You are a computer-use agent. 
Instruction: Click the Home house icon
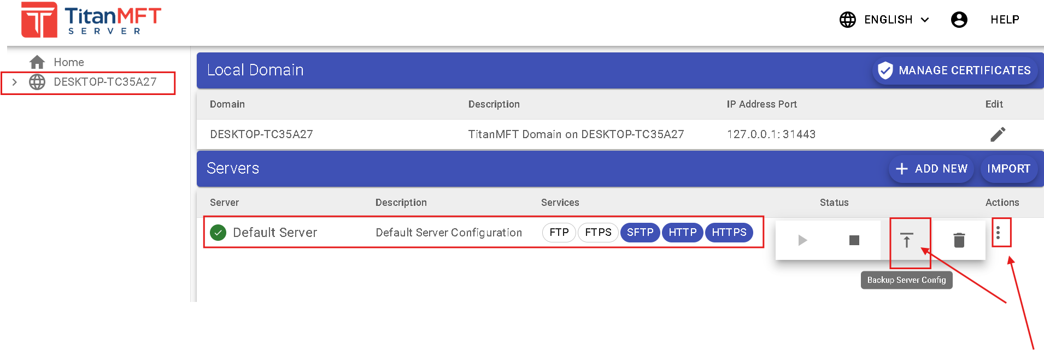pyautogui.click(x=37, y=62)
